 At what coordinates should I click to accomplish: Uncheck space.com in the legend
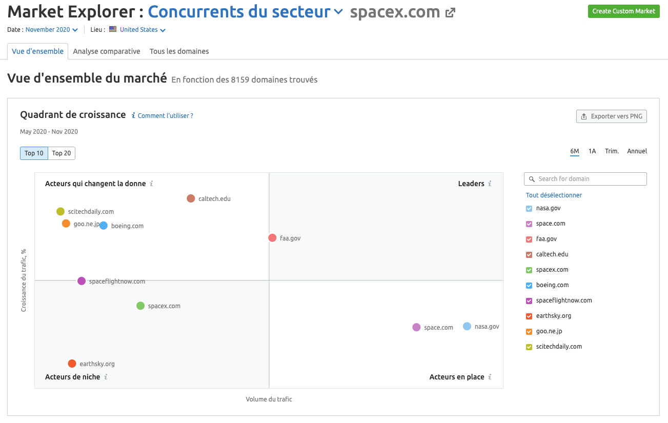[529, 224]
